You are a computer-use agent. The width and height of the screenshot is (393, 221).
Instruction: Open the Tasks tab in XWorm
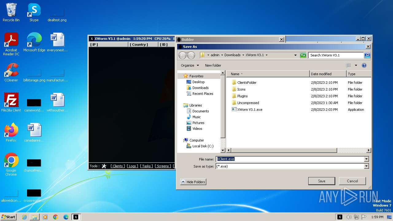point(147,166)
